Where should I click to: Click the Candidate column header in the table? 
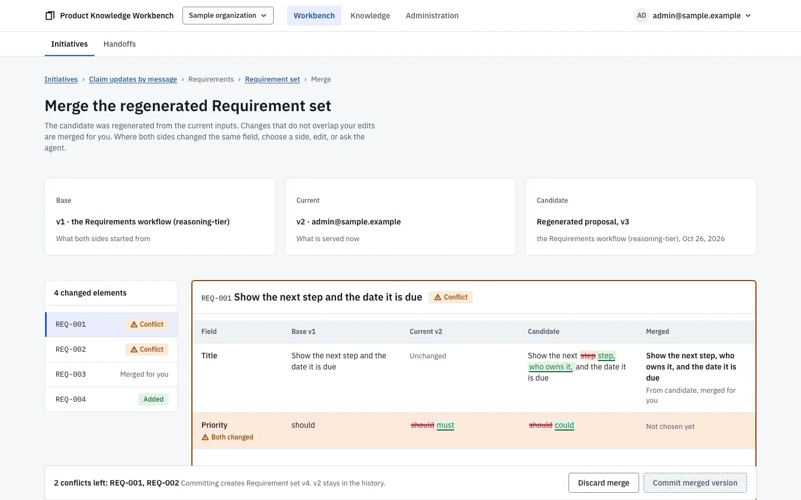[x=543, y=332]
